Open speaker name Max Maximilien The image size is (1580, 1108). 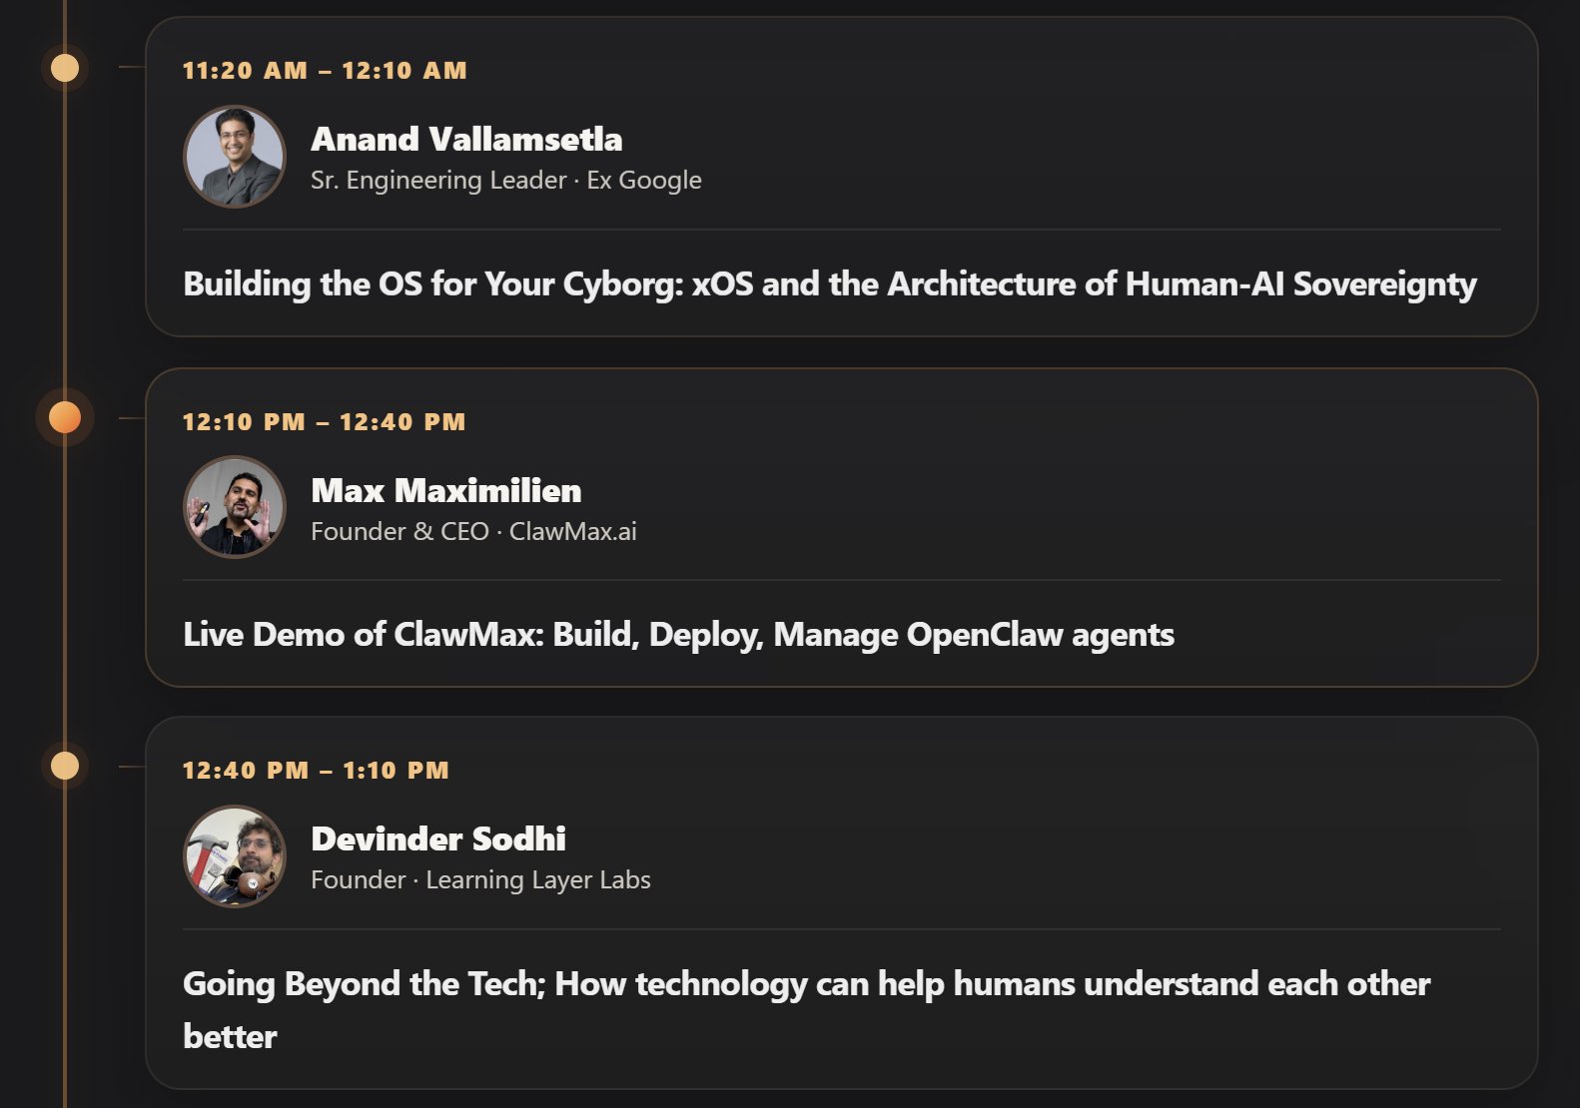coord(446,490)
